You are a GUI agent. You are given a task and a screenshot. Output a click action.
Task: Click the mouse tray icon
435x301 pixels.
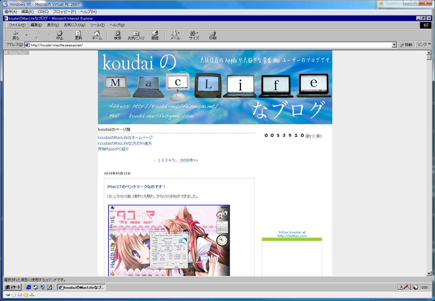[416, 287]
